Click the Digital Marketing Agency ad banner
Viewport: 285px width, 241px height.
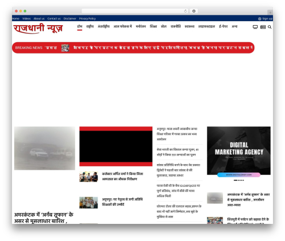239,150
